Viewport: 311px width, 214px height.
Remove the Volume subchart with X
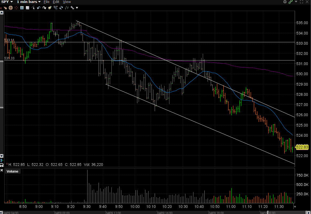point(2,170)
